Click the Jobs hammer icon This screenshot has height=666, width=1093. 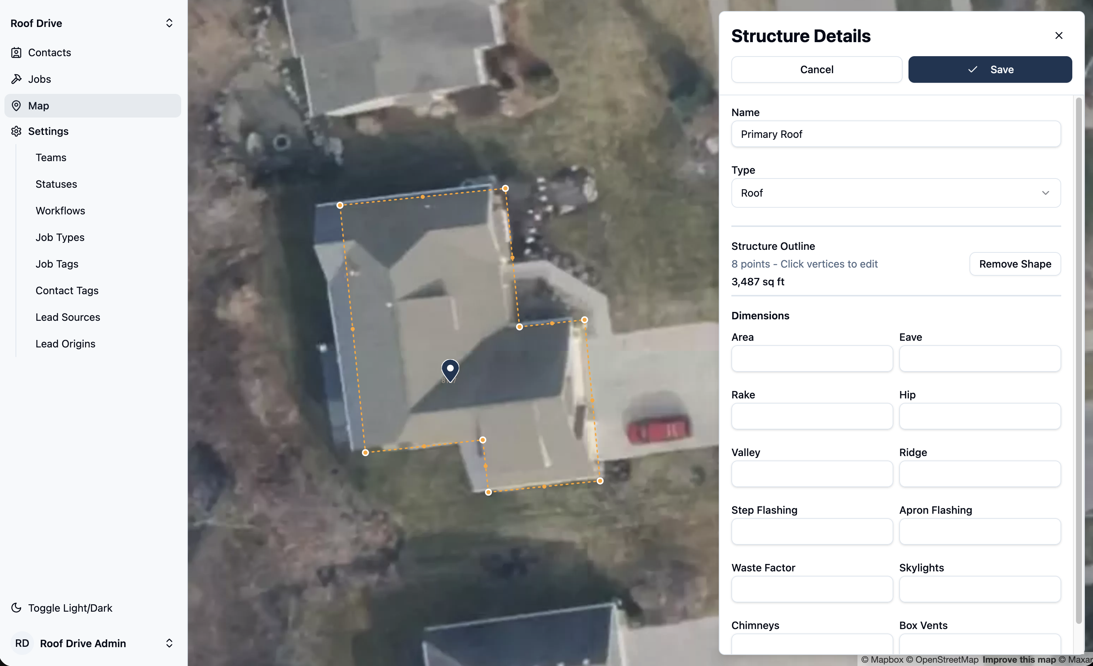(16, 79)
